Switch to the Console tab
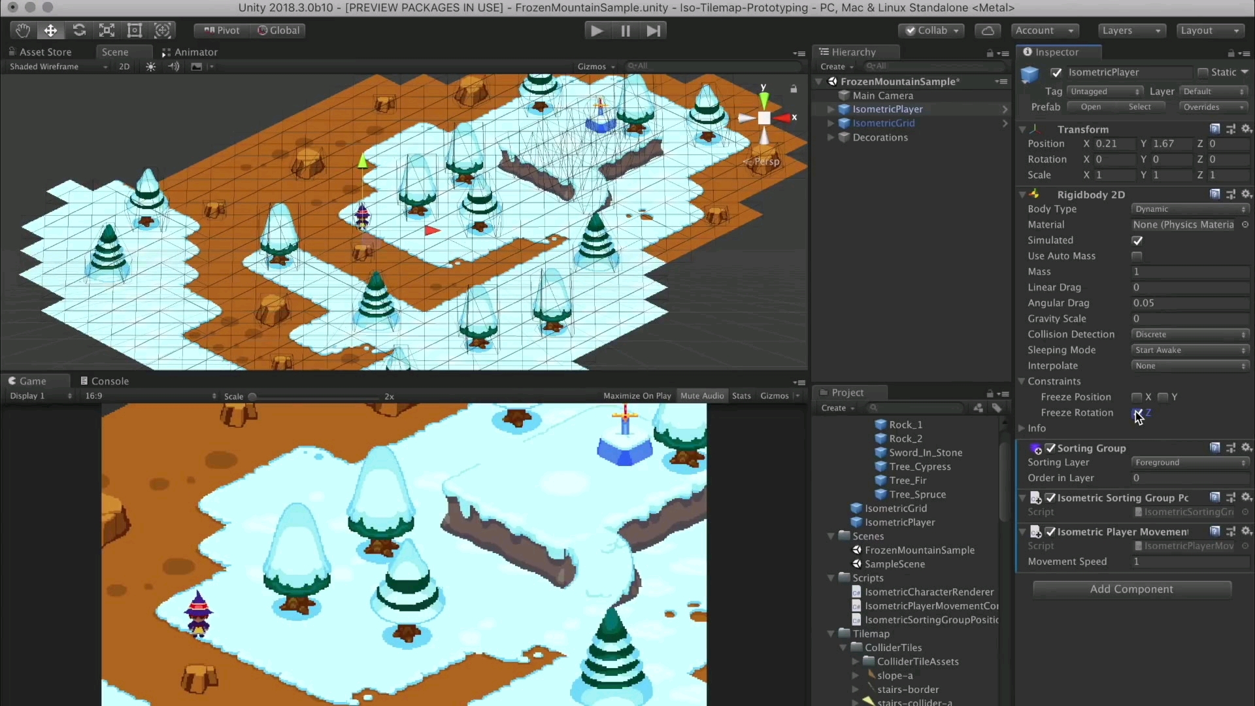Image resolution: width=1255 pixels, height=706 pixels. (105, 381)
